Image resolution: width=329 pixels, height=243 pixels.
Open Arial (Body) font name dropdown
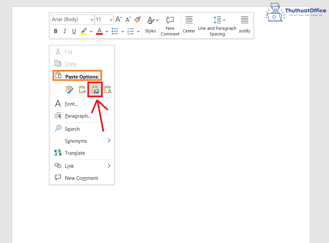(92, 20)
